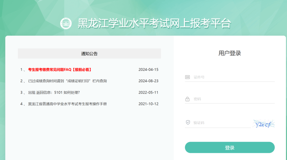Open the 考生报考操作手册 announcement
Screen dimensions: 287x160
[67, 104]
